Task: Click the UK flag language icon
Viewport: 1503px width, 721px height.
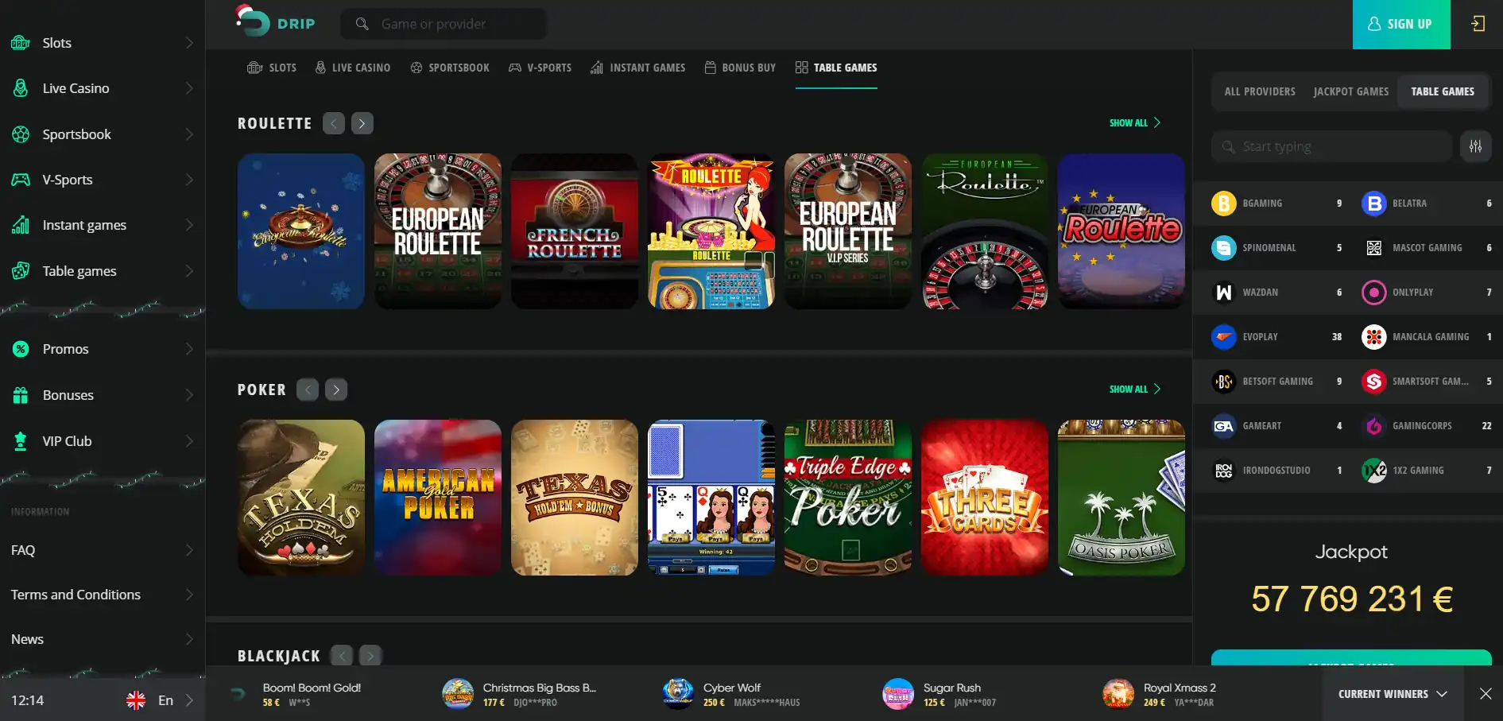Action: click(x=136, y=700)
